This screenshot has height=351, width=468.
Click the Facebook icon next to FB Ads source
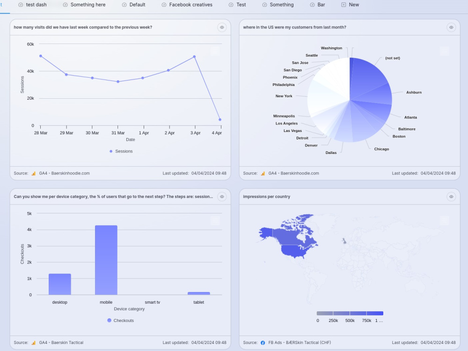pos(263,343)
